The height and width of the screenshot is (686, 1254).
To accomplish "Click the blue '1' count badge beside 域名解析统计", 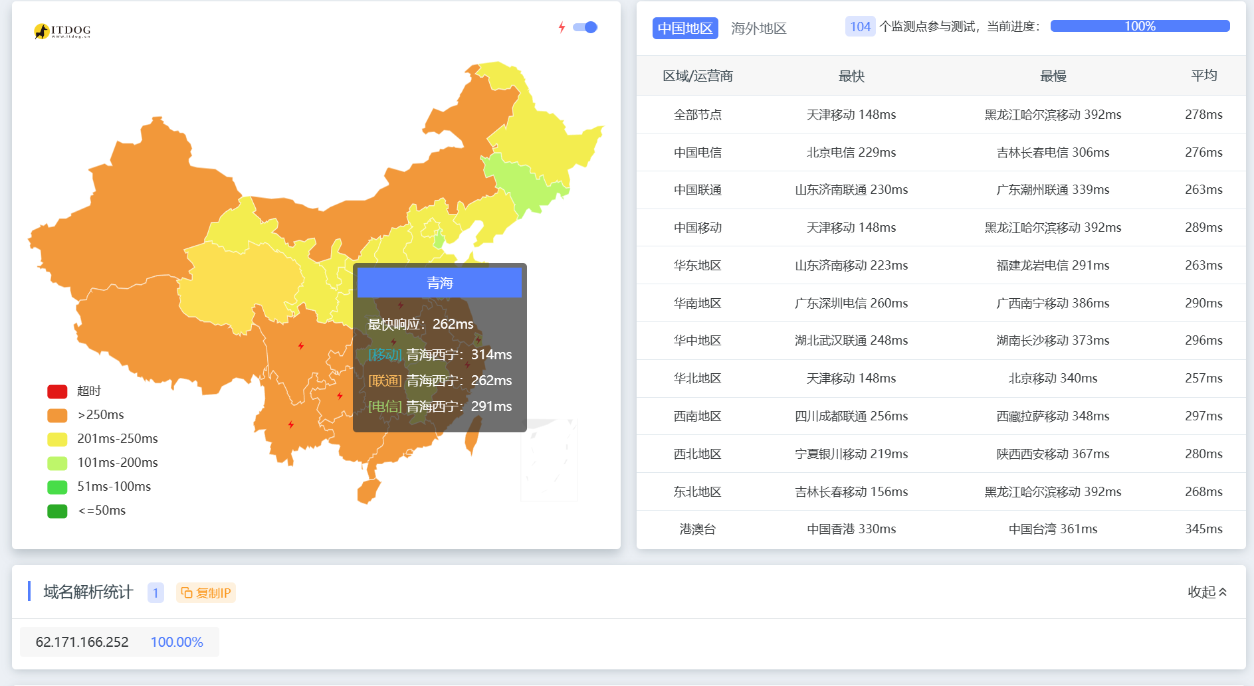I will click(x=155, y=592).
